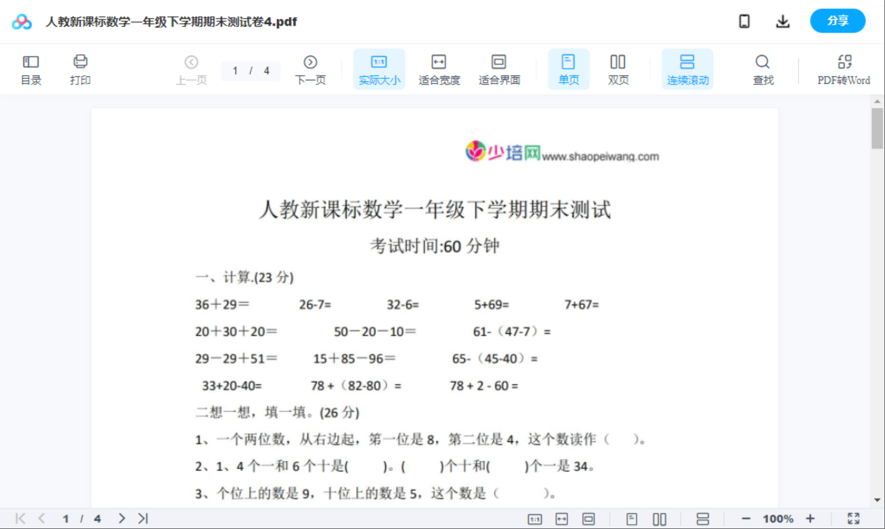Download the PDF via the download icon
885x529 pixels.
pyautogui.click(x=783, y=21)
